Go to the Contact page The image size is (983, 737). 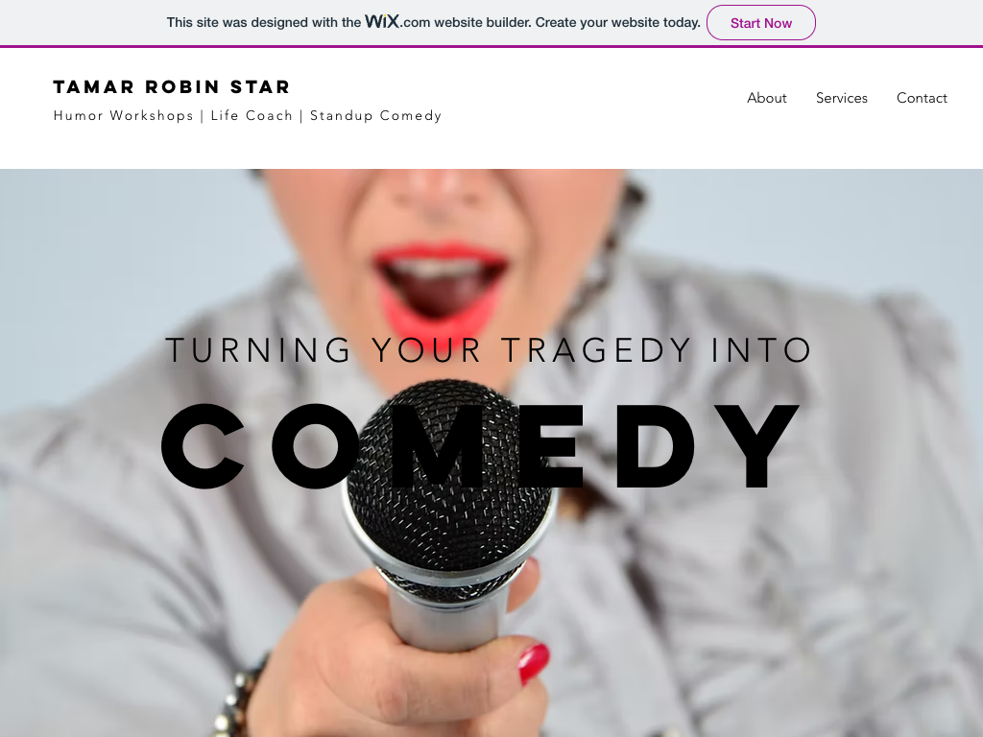922,98
